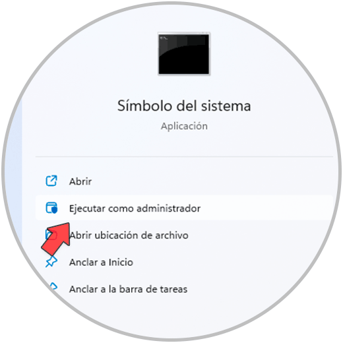Choose Ejecutar como administrador
This screenshot has width=343, height=343.
135,208
